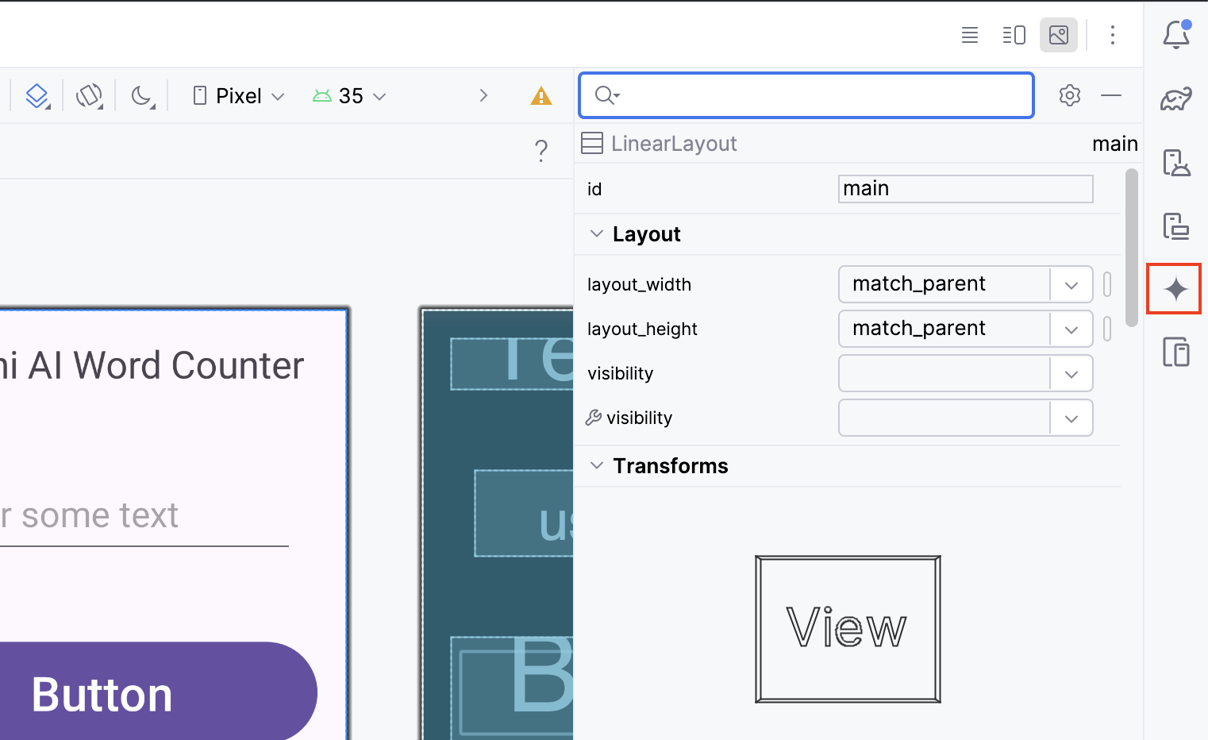Open the vertical three-dot options menu

click(x=1112, y=35)
